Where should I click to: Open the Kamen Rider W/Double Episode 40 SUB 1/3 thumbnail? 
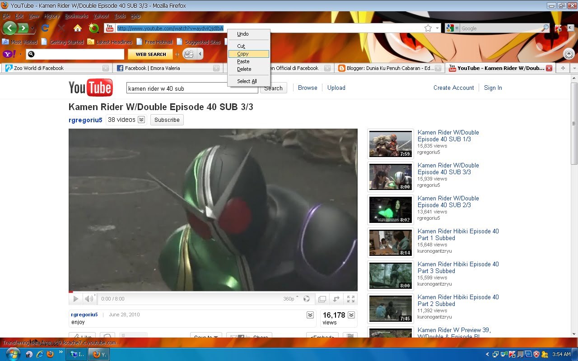[x=391, y=143]
